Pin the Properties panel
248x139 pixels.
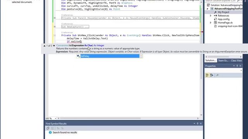[x=237, y=66]
